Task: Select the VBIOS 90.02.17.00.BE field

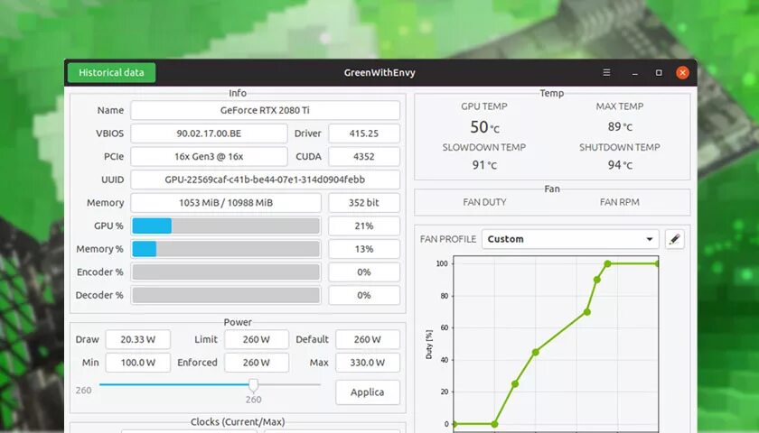Action: click(209, 134)
